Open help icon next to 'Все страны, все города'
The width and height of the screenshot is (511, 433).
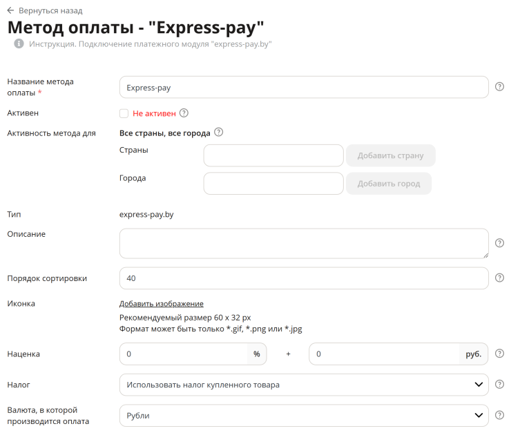(218, 133)
